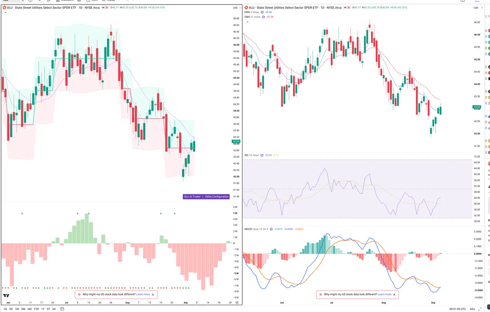Image resolution: width=490 pixels, height=312 pixels.
Task: Select the 6M time range
Action: (29, 309)
